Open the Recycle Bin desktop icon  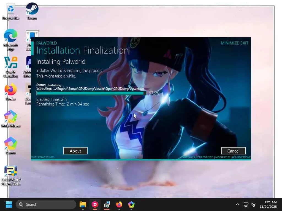point(11,12)
